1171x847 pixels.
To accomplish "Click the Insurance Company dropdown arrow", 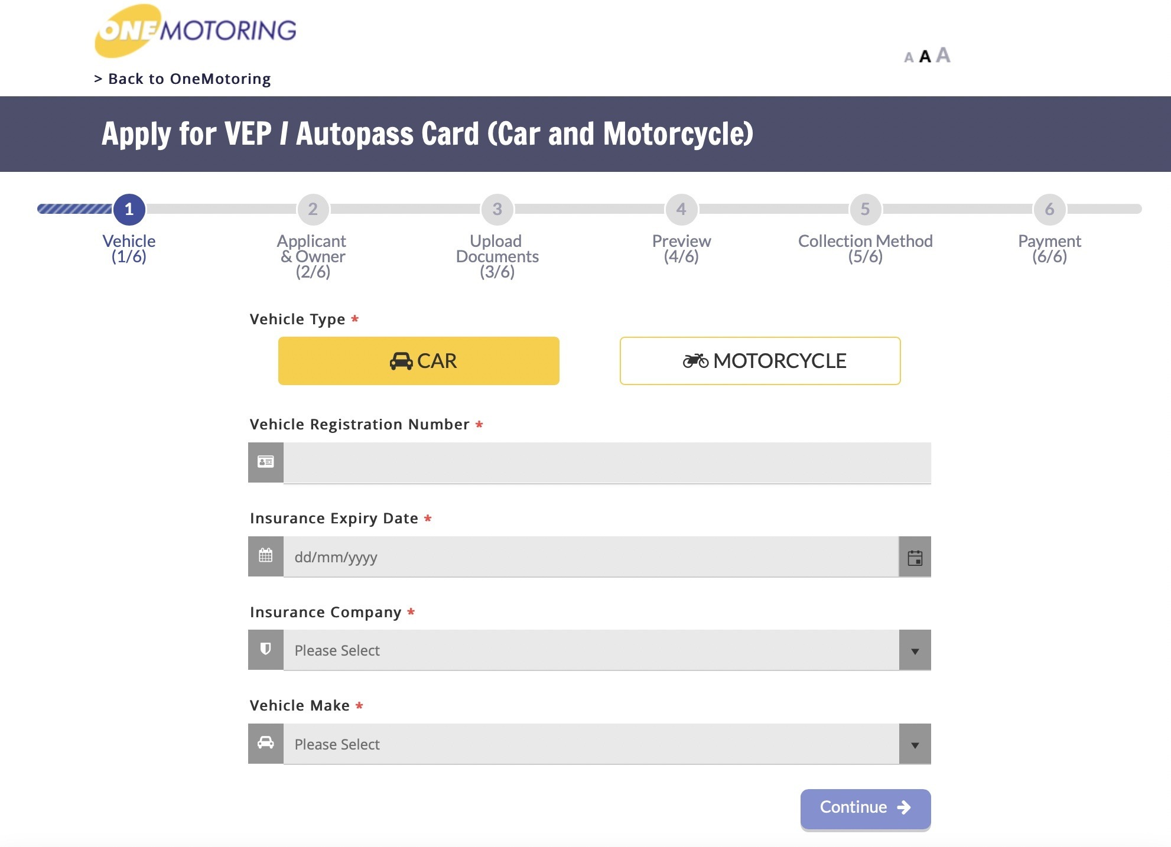I will [x=915, y=650].
